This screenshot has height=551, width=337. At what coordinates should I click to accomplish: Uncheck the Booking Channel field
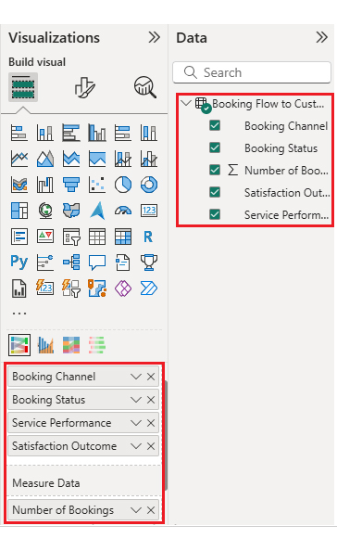[x=215, y=125]
